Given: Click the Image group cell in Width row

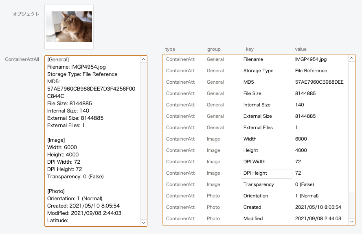Looking at the screenshot, I should tap(213, 139).
